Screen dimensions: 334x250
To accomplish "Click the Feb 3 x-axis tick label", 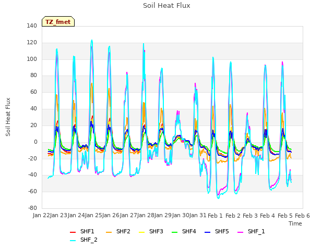I will coord(250,216).
